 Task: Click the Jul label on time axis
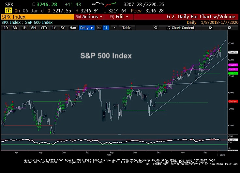[87, 152]
